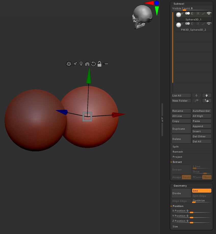The width and height of the screenshot is (216, 234).
Task: Click the right tray divider arrows
Action: (x=162, y=119)
